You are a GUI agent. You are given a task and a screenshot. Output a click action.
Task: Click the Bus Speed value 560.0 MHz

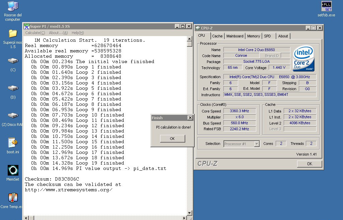[239, 123]
